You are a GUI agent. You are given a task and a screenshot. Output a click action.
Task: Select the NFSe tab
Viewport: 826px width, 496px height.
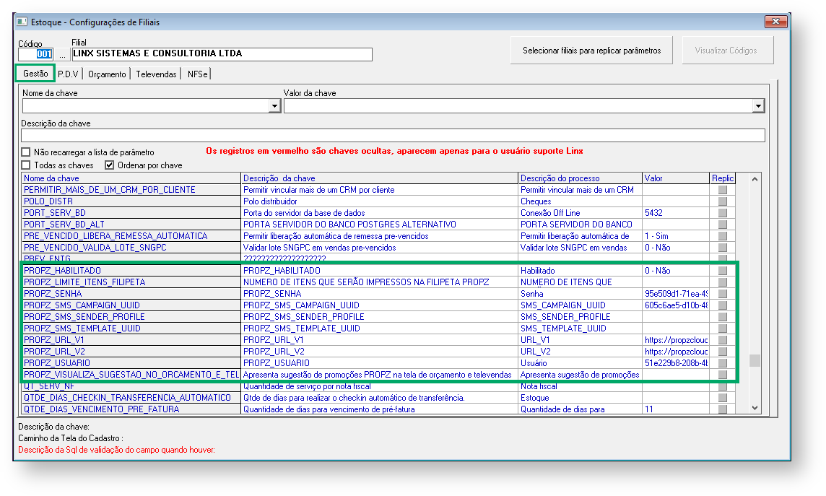[197, 74]
